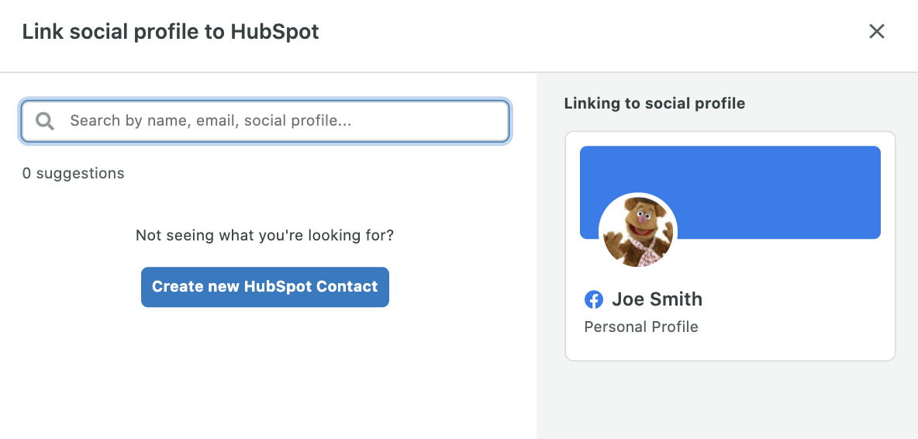This screenshot has width=918, height=439.
Task: Click the word HubSpot in dialog title
Action: pos(274,32)
